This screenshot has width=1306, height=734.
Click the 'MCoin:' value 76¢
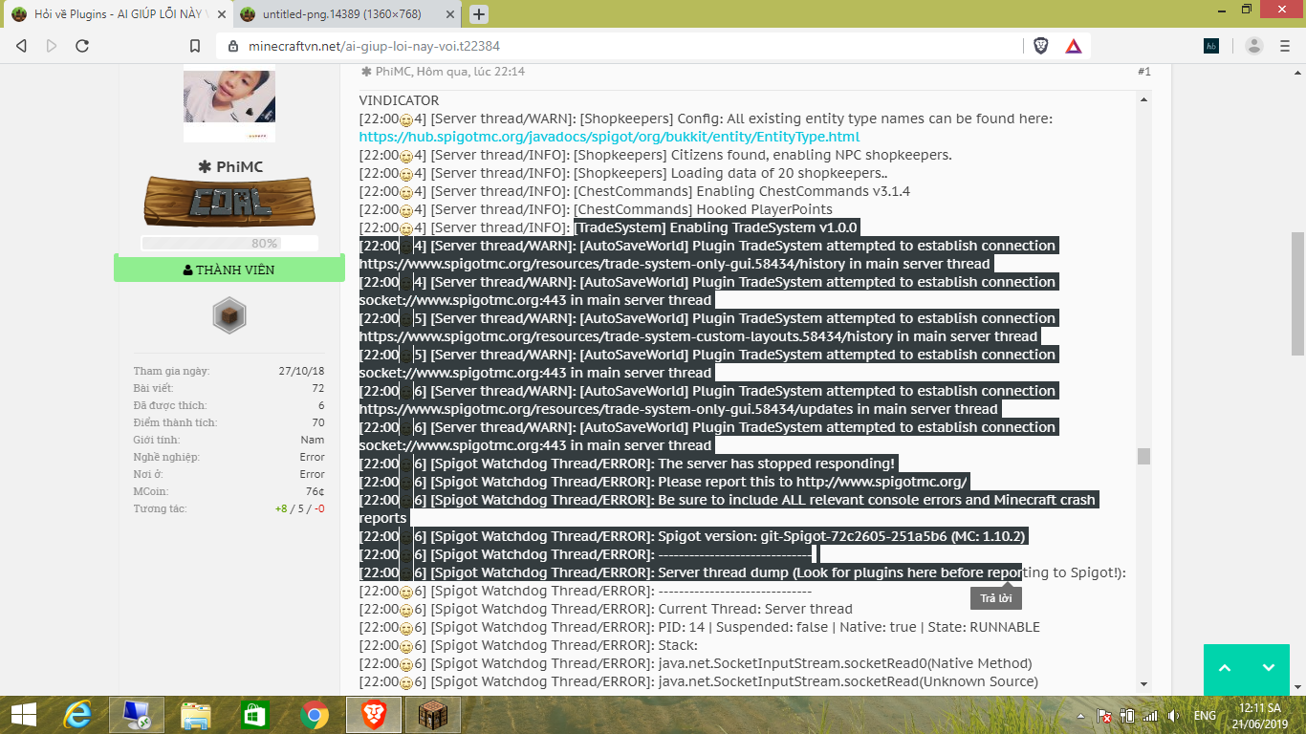(x=315, y=491)
